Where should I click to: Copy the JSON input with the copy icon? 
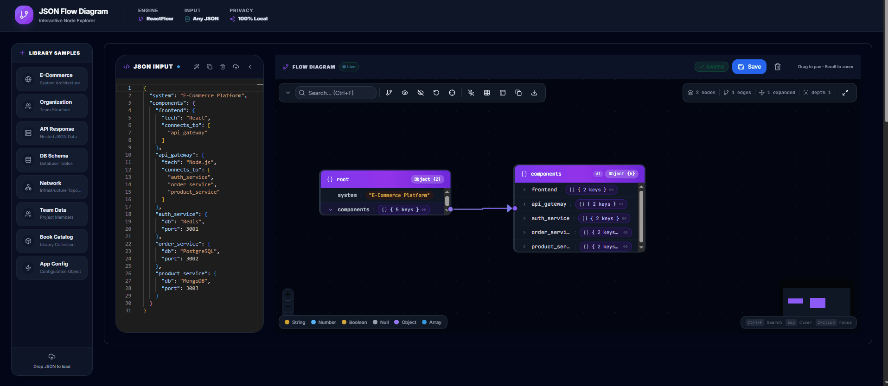click(210, 67)
